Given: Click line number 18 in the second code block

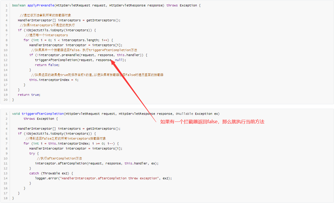Looking at the screenshot, I should 6,198.
